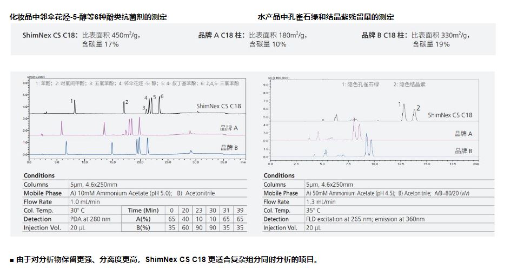Viewport: 517px width, 268px height.
Task: Click 品牌 A label in right chart
Action: (463, 134)
